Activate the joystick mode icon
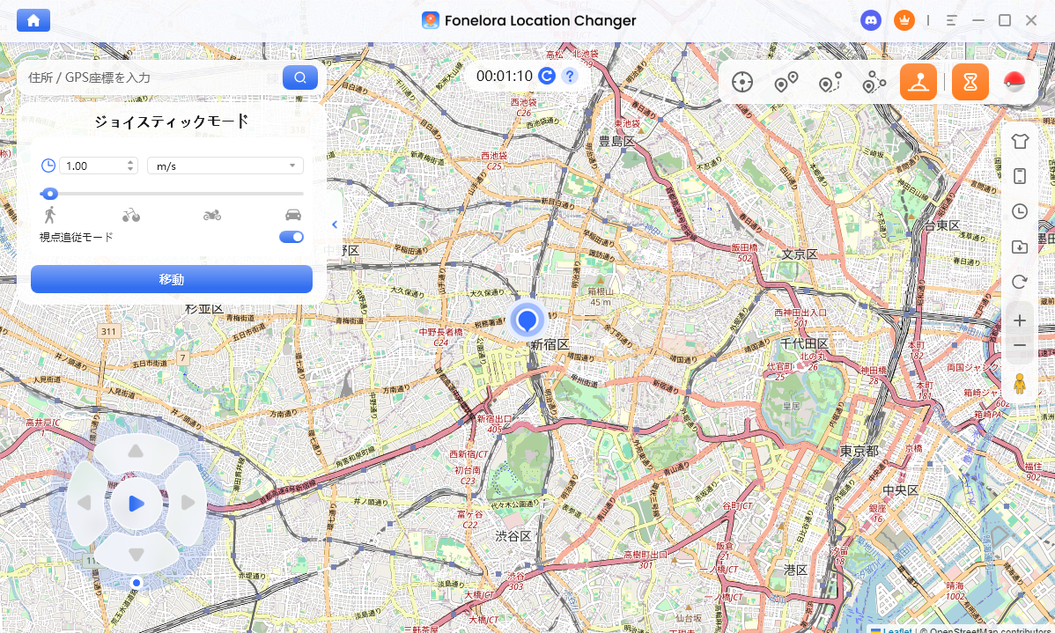Image resolution: width=1055 pixels, height=633 pixels. 918,83
